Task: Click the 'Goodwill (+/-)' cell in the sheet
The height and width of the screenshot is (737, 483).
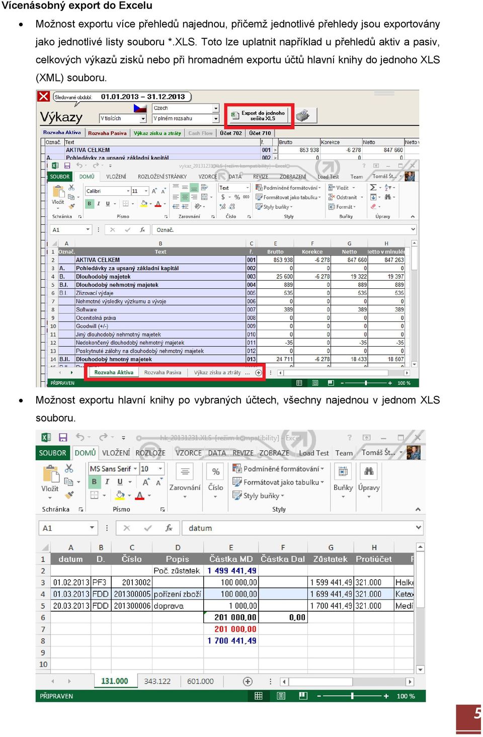Action: 160,326
